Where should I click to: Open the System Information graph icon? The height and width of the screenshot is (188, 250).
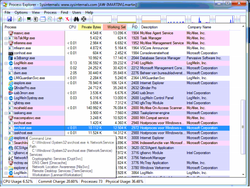29,19
